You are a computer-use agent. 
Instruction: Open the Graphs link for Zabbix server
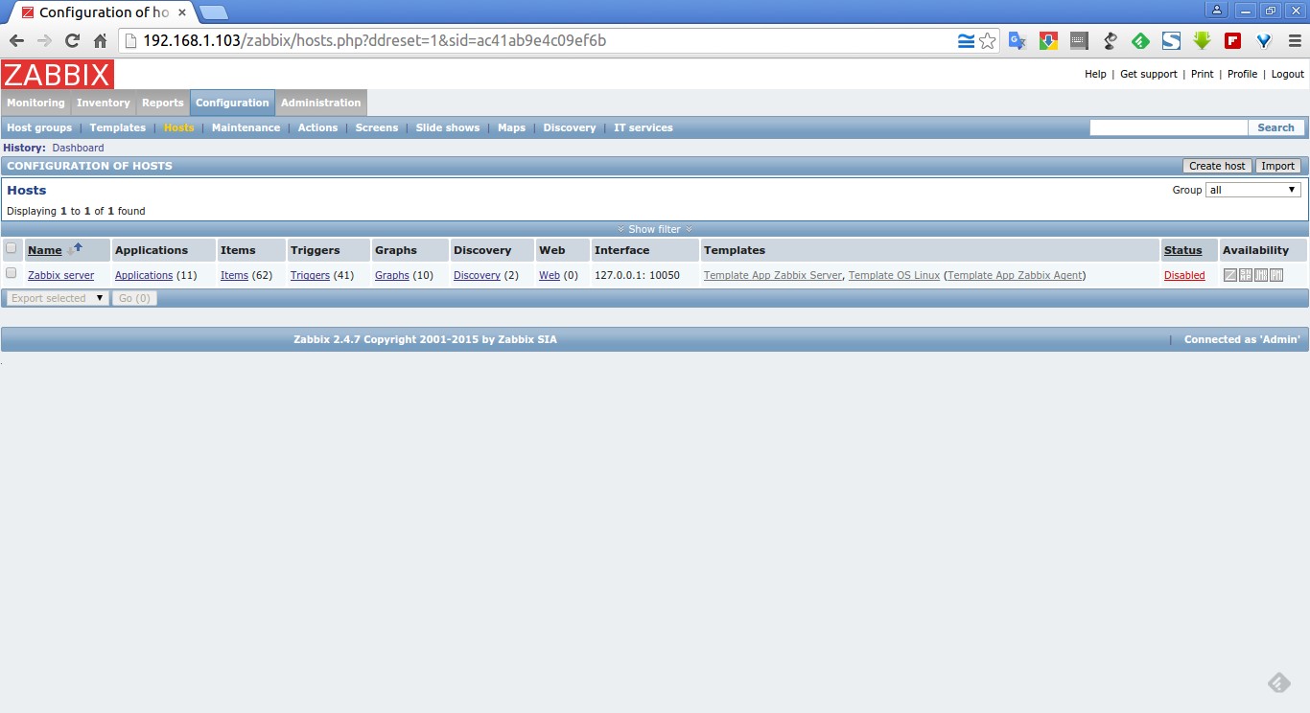[x=392, y=275]
